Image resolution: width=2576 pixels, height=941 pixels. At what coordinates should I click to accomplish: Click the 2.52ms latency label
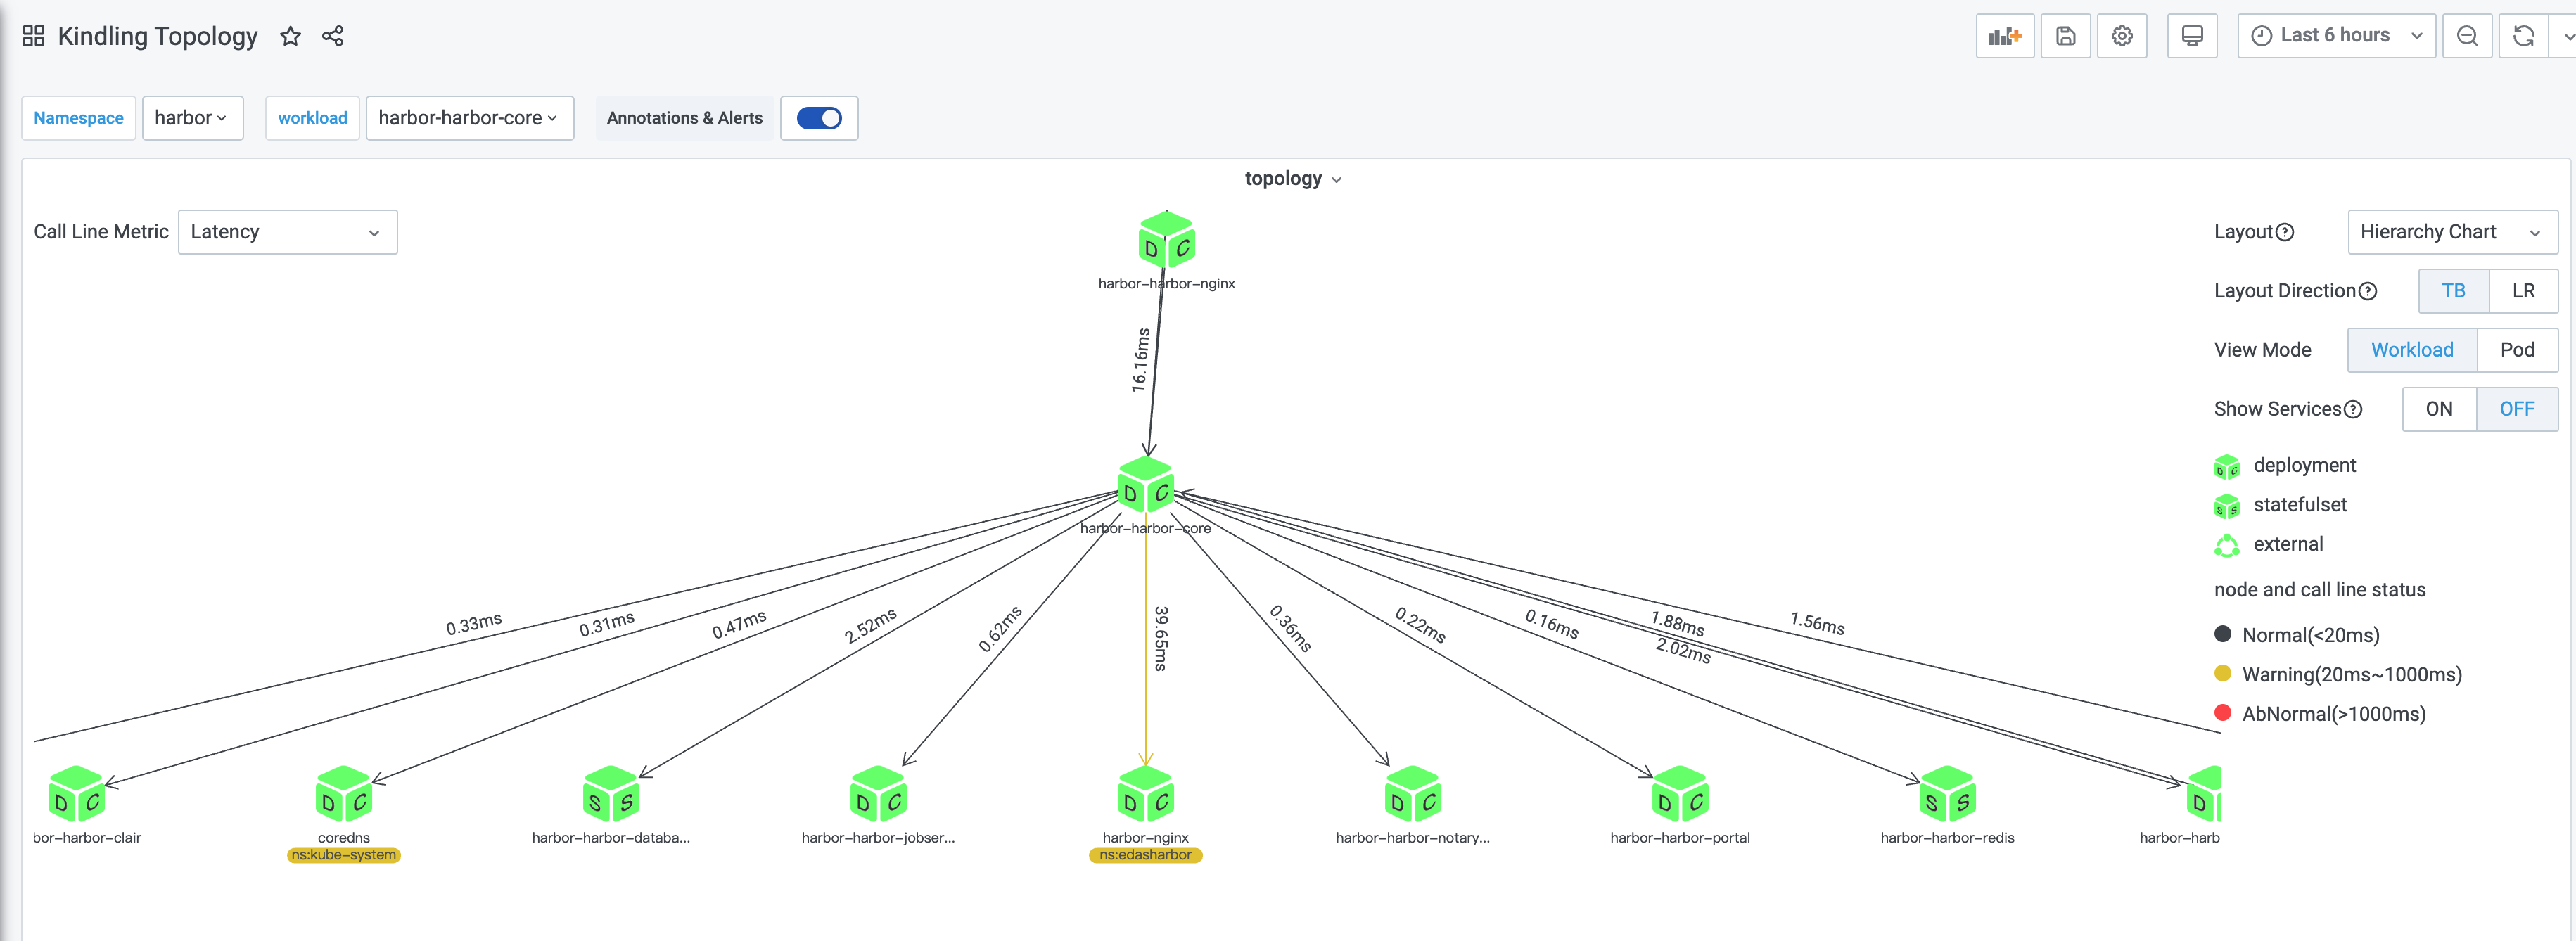(x=870, y=625)
